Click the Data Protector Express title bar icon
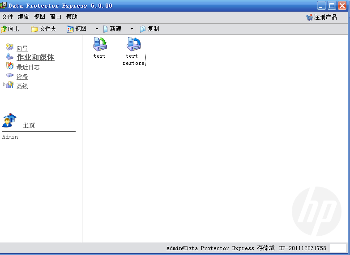The image size is (350, 255). click(x=3, y=5)
